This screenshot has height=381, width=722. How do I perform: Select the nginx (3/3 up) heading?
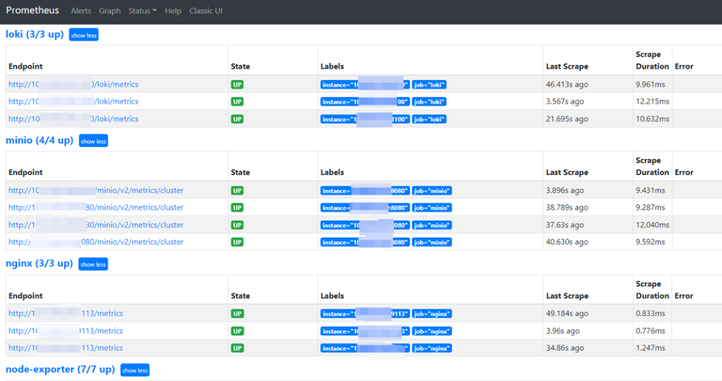pyautogui.click(x=39, y=263)
